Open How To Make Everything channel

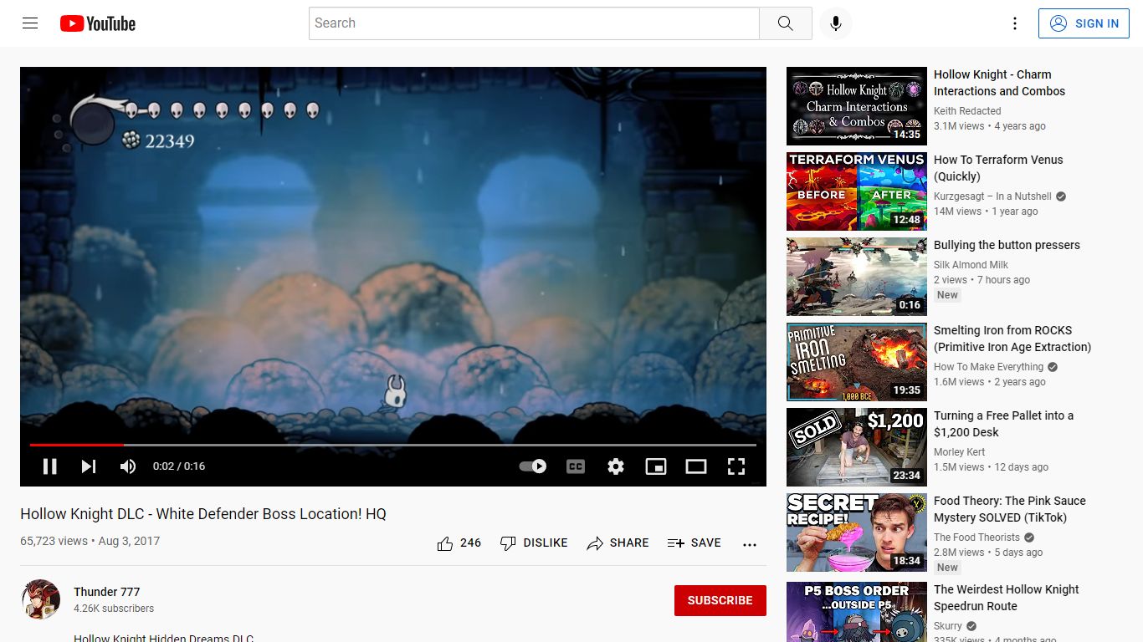[x=988, y=367]
